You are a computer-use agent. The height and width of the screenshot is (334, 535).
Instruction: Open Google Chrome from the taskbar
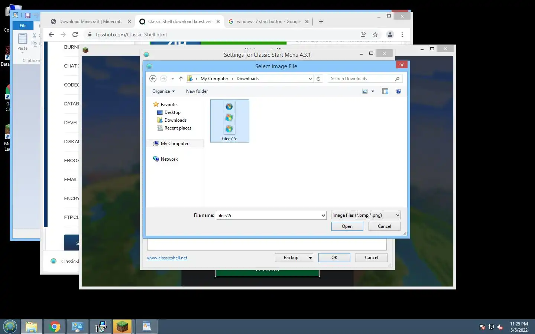[55, 327]
